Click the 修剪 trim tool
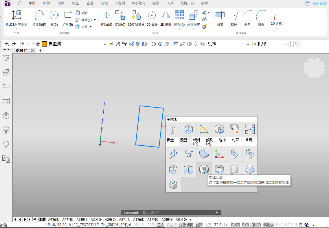The image size is (329, 228). point(220,15)
